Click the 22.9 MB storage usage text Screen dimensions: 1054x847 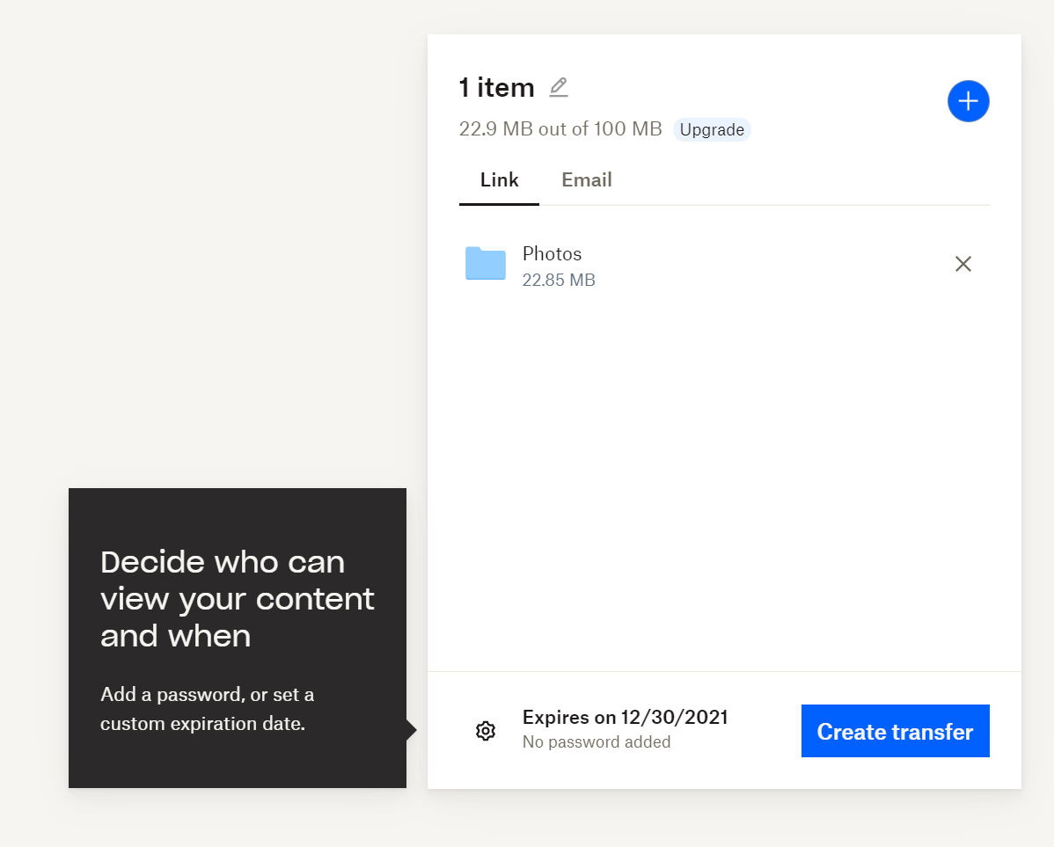pyautogui.click(x=560, y=128)
